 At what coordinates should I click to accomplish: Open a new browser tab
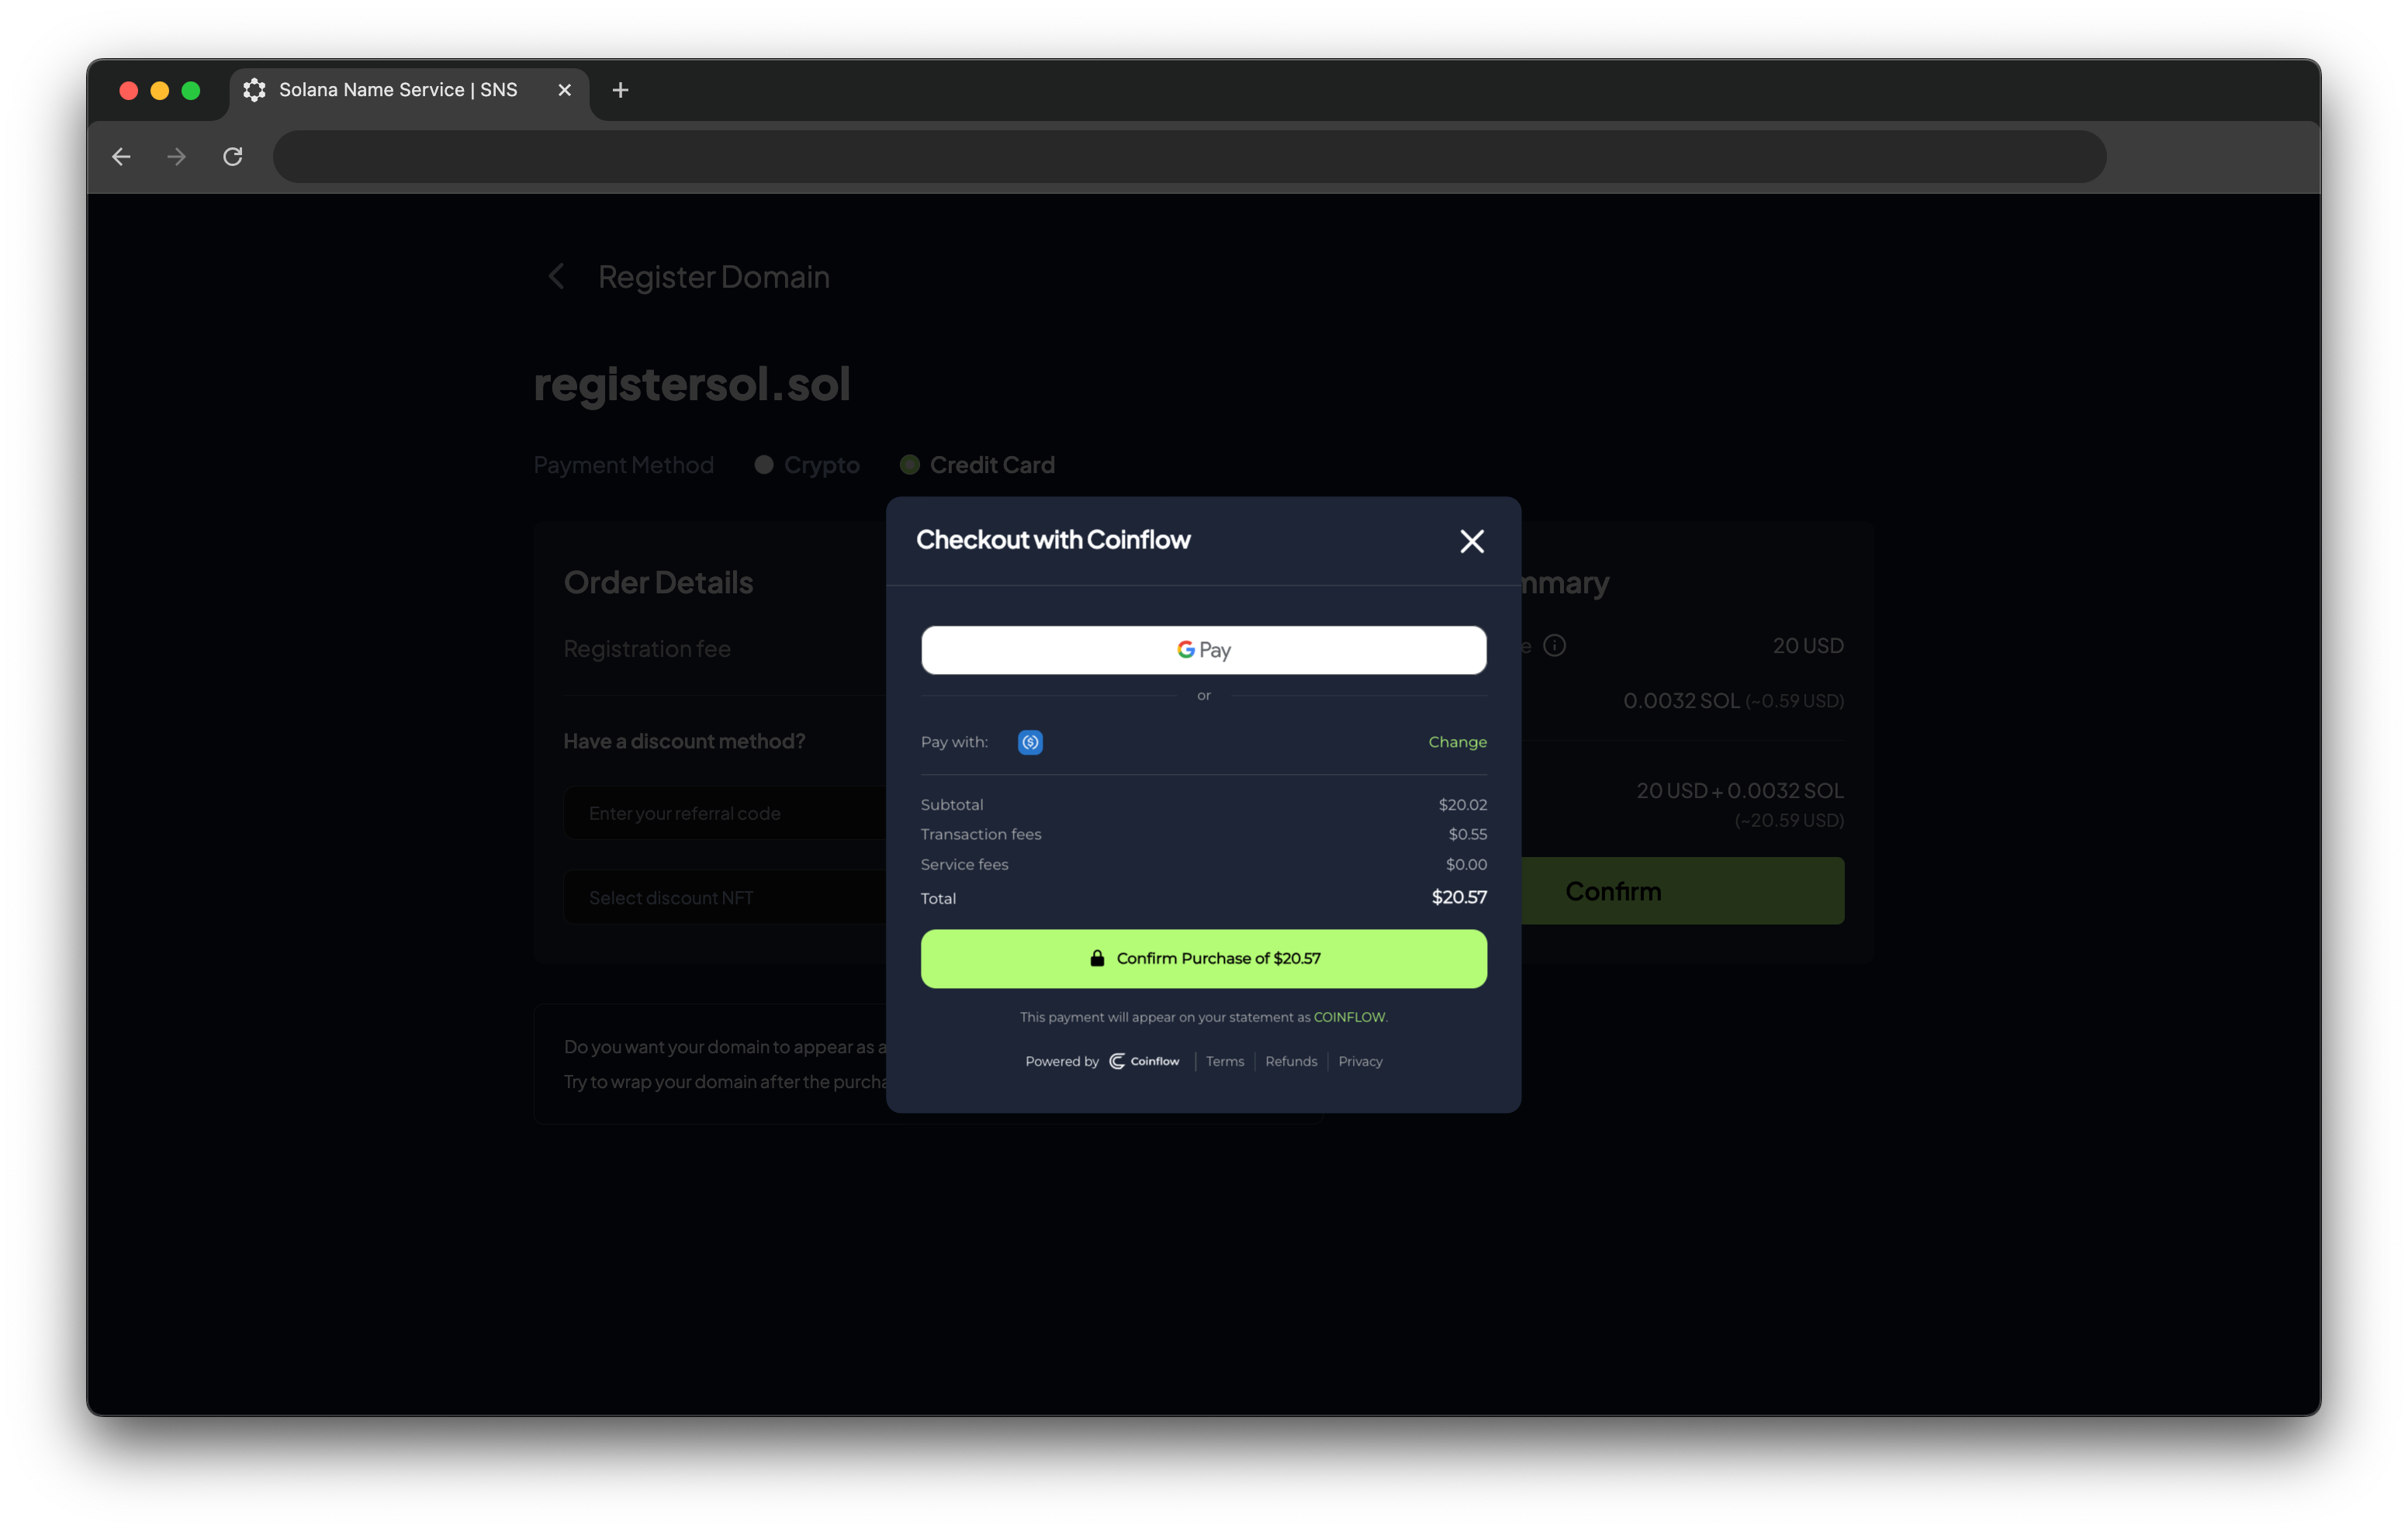point(620,90)
